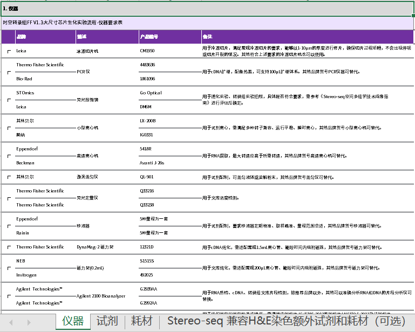This screenshot has width=415, height=332.
Task: Select the 移液器 description cell
Action: click(x=107, y=226)
